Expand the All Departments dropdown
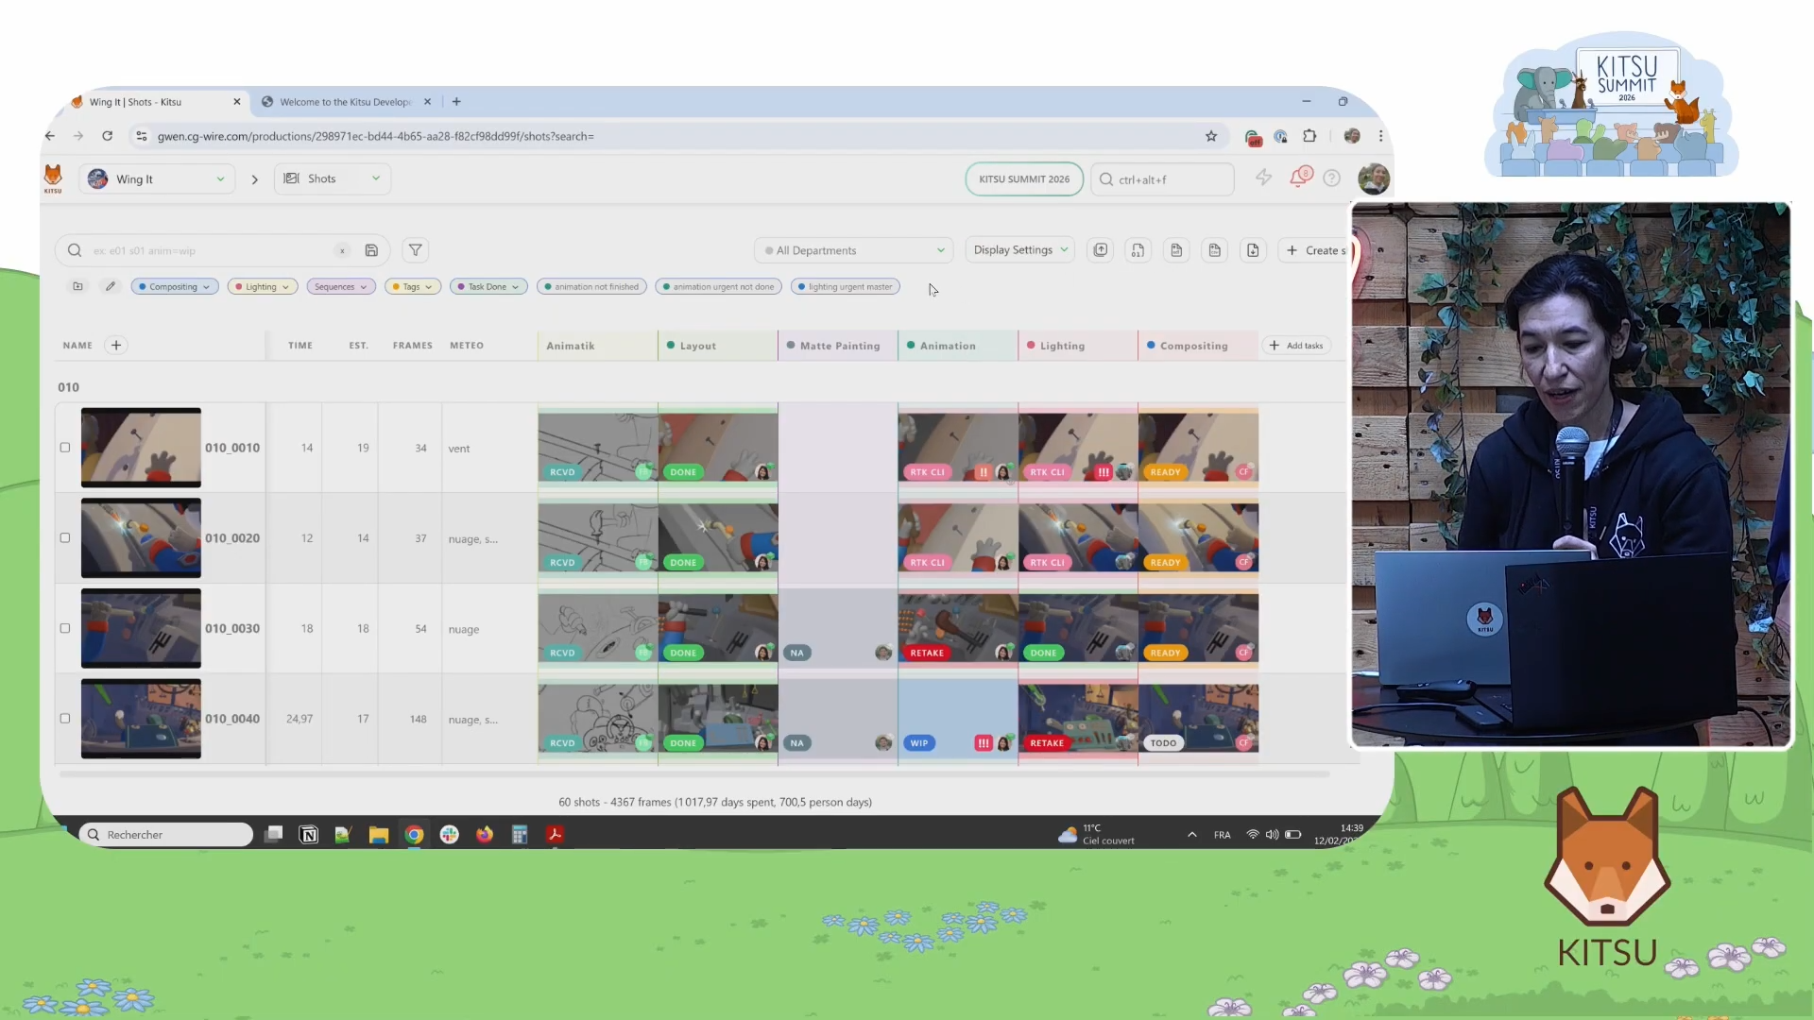The width and height of the screenshot is (1814, 1020). tap(854, 250)
